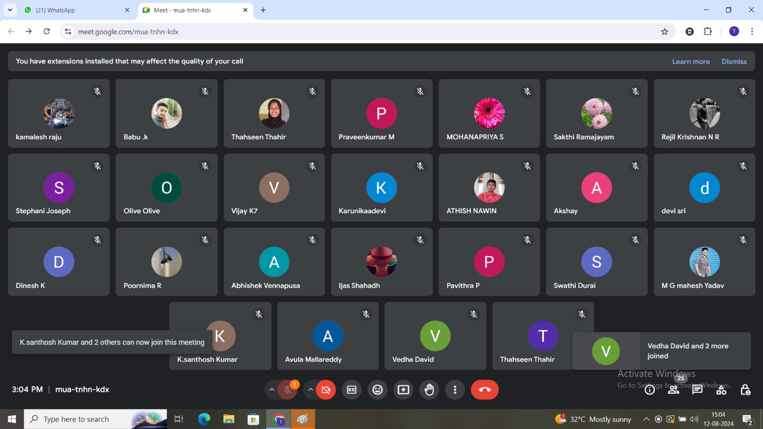Click the present screen icon
Screen dimensions: 763x429
pyautogui.click(x=403, y=390)
